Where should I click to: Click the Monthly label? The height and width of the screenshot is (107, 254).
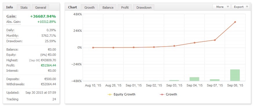coord(12,36)
